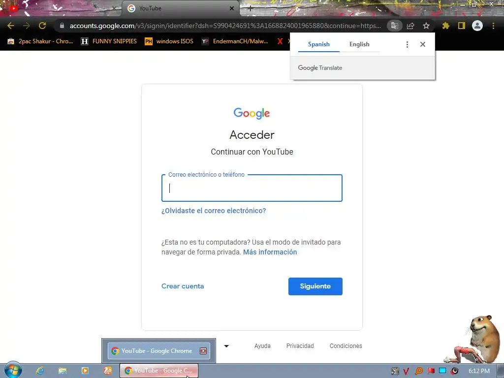Open the Extensions puzzle icon
504x378 pixels.
click(x=446, y=26)
